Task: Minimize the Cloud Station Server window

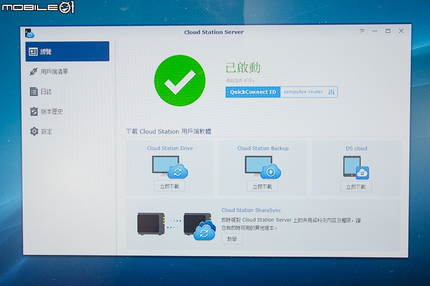Action: [375, 31]
